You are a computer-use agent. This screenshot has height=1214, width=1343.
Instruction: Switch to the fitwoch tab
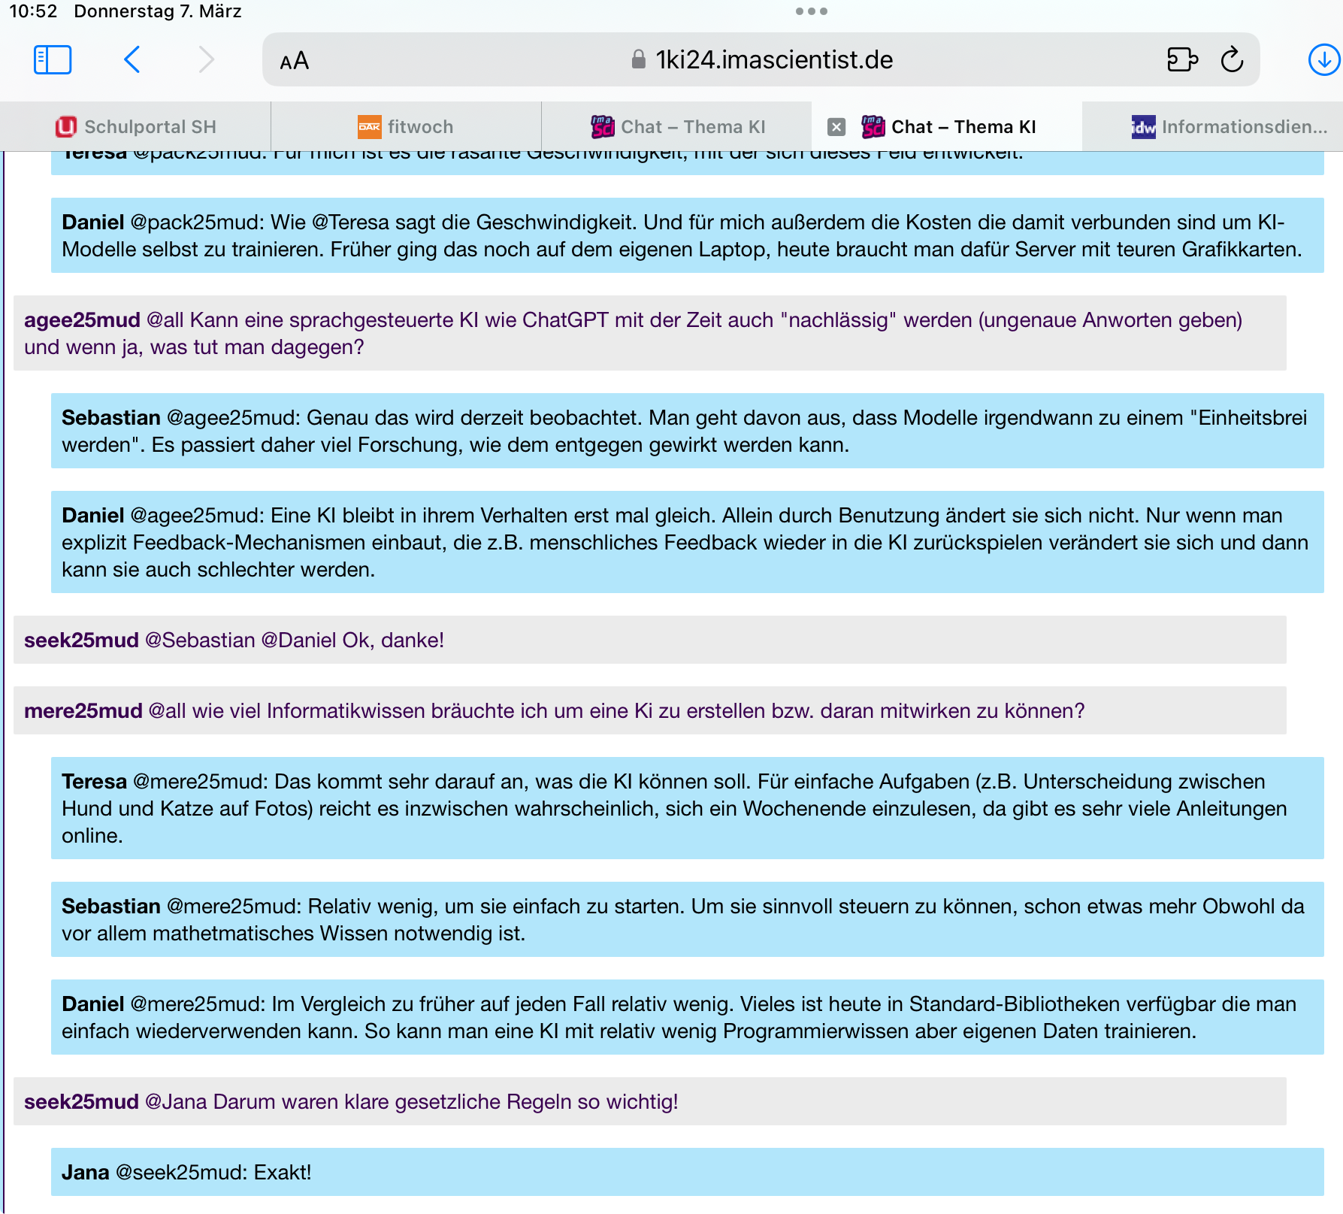tap(406, 127)
